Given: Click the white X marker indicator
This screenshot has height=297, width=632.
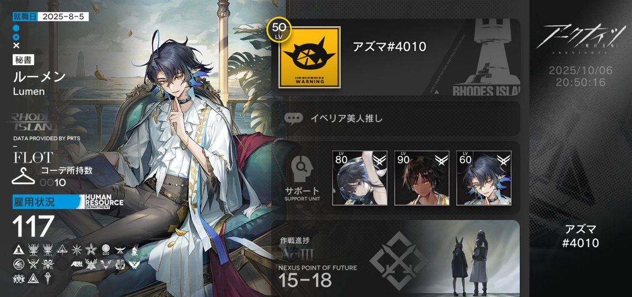Looking at the screenshot, I should pyautogui.click(x=16, y=46).
